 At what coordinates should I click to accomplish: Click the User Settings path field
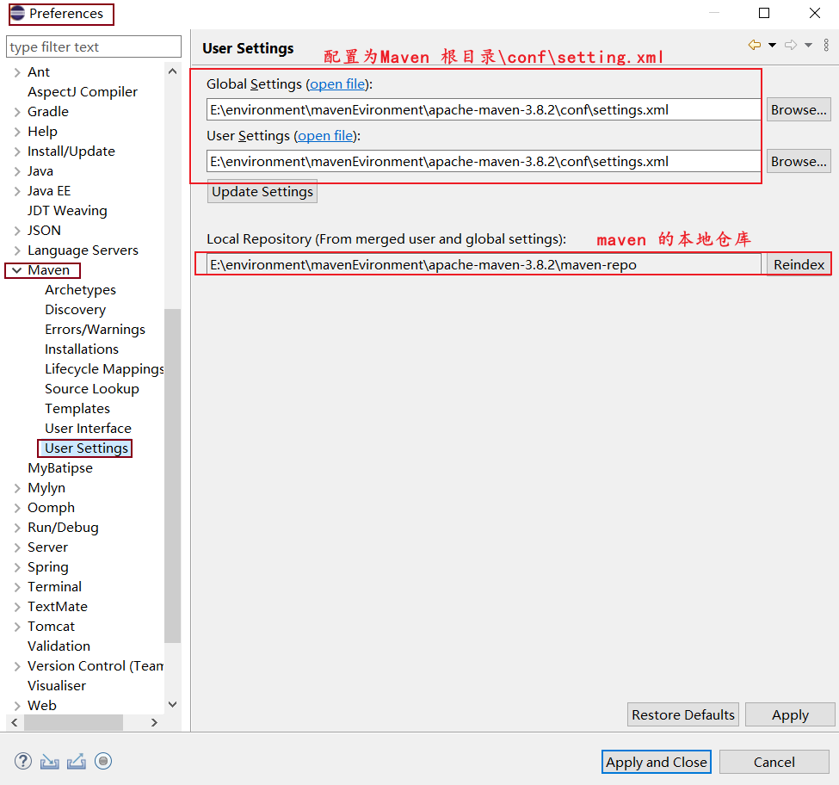click(x=483, y=162)
